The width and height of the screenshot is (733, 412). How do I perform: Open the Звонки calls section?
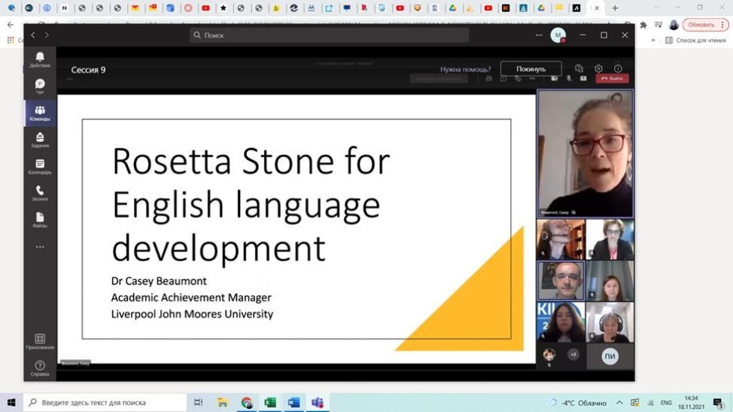40,193
